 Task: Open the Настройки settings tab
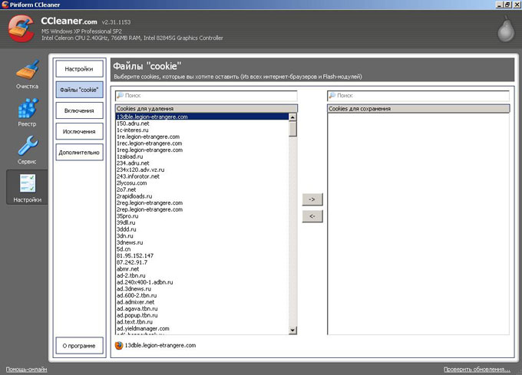79,69
